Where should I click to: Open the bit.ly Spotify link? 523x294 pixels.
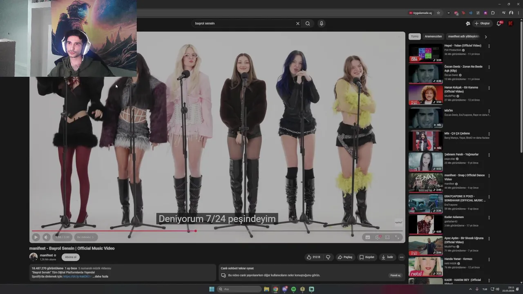point(77,276)
